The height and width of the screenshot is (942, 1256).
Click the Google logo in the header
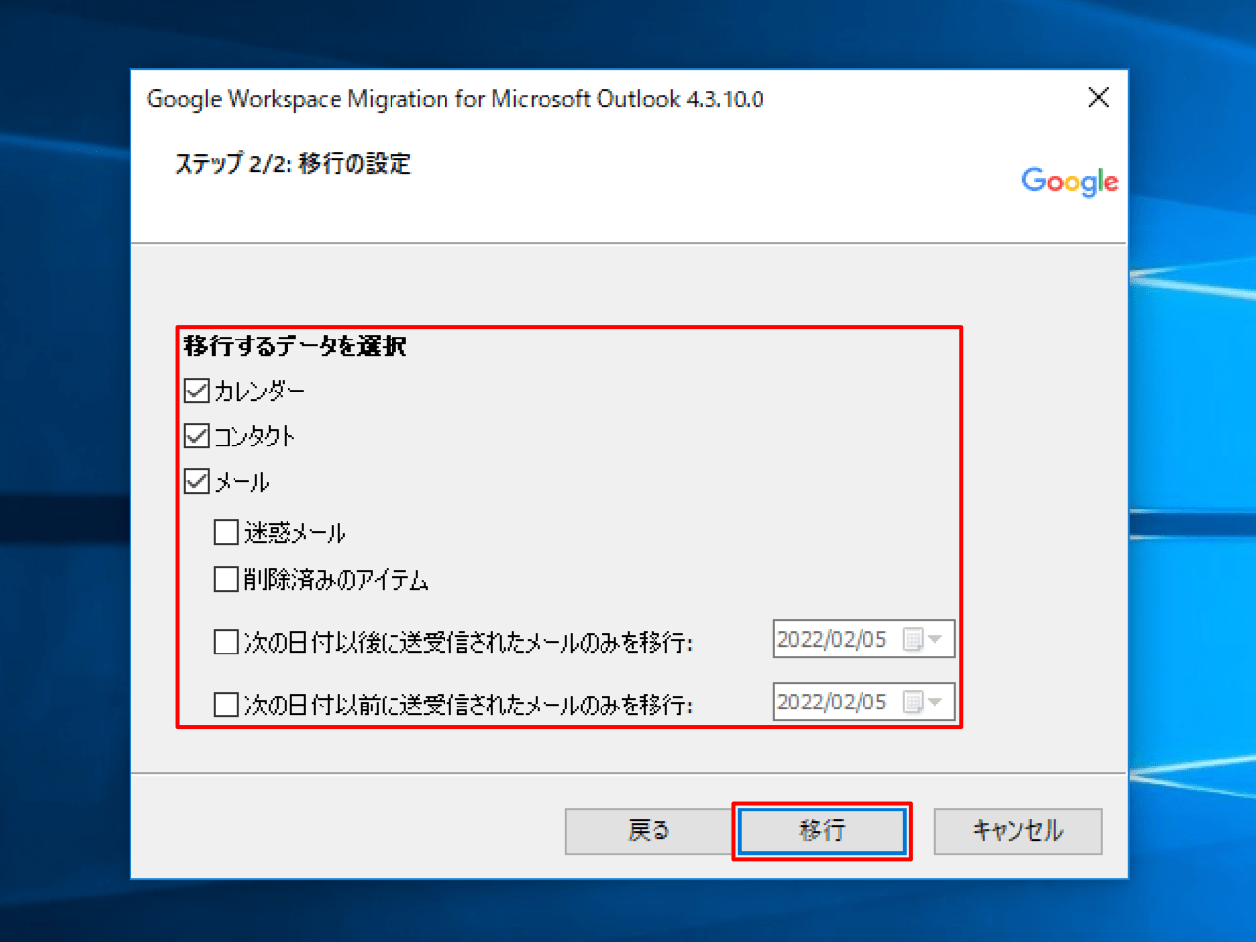[1070, 182]
